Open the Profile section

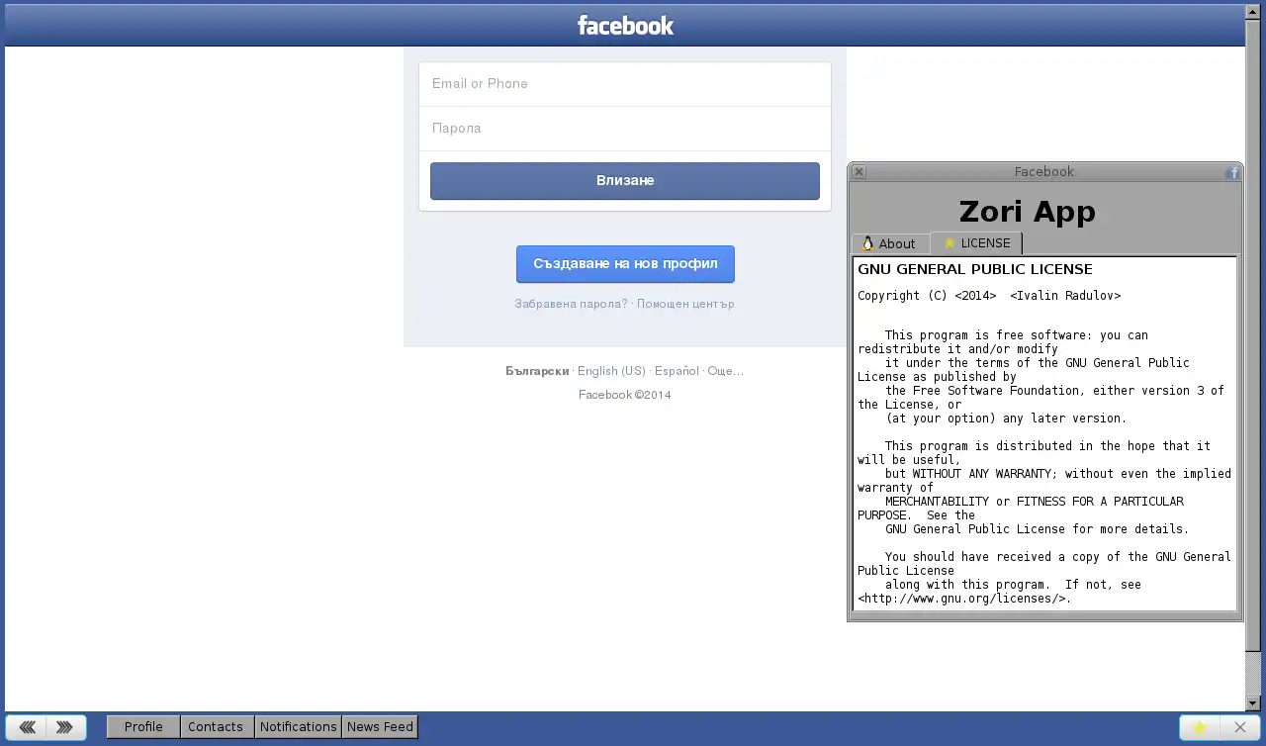(143, 727)
